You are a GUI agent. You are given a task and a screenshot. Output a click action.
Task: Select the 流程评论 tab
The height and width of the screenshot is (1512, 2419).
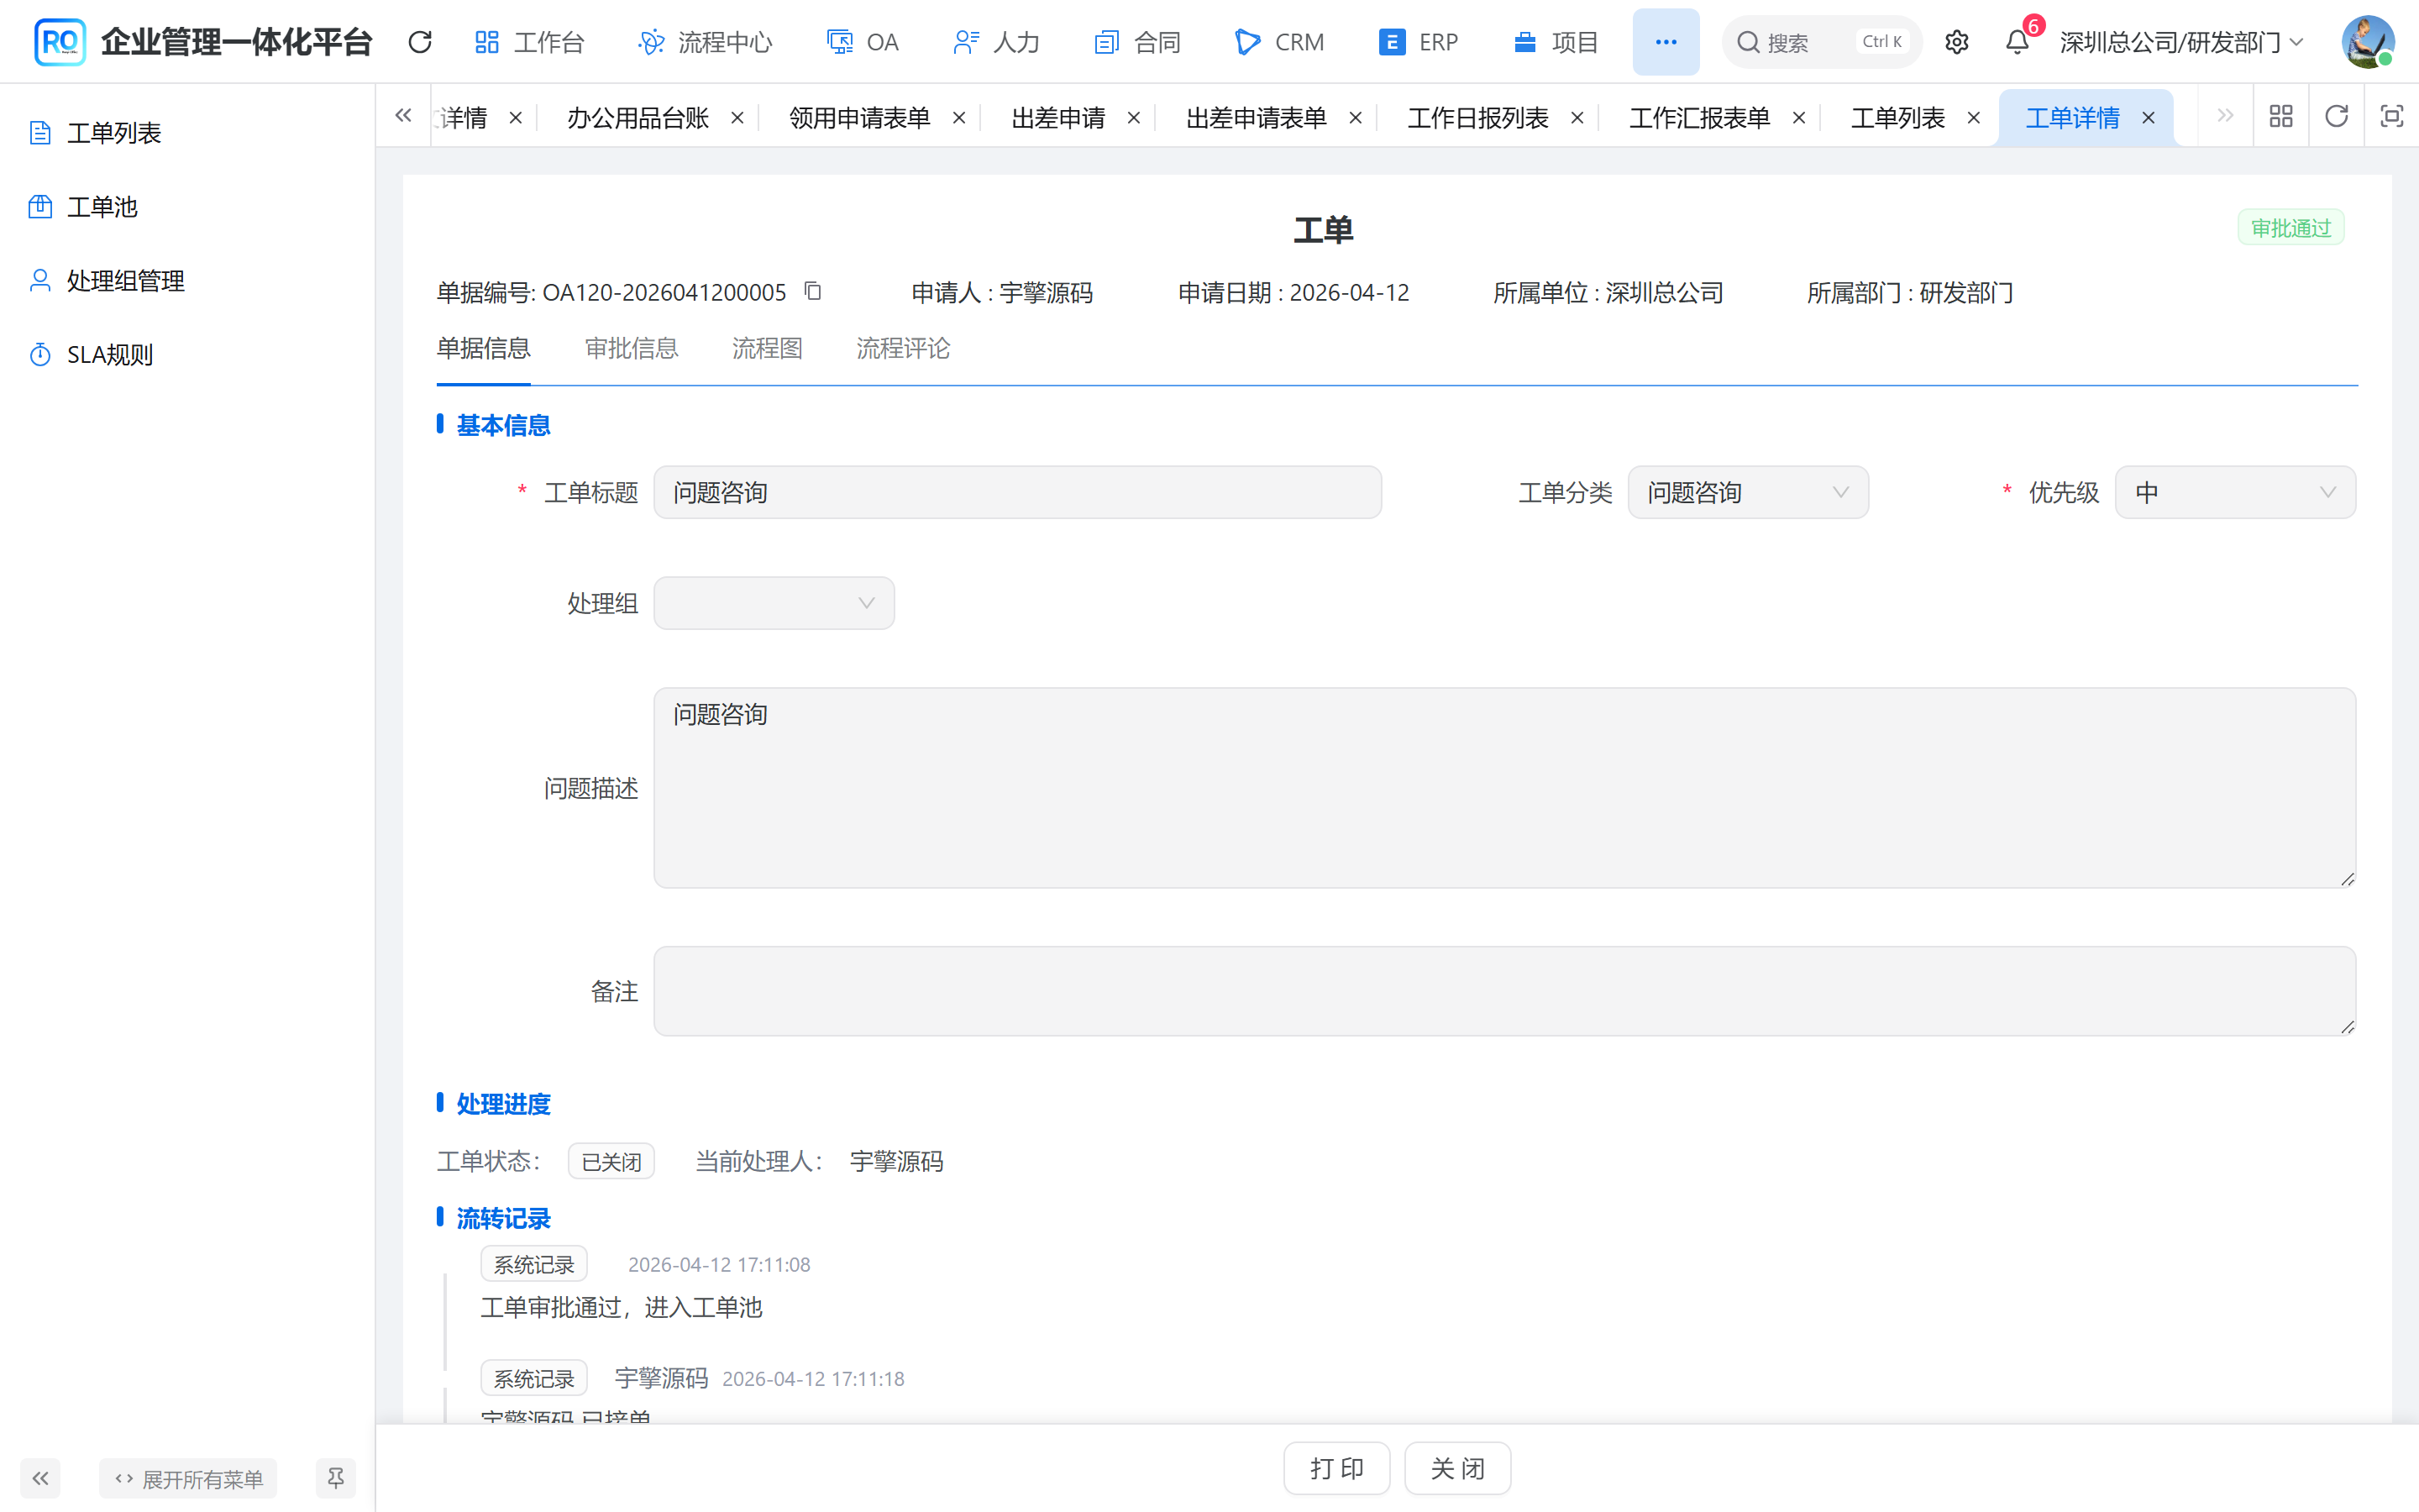pos(904,348)
